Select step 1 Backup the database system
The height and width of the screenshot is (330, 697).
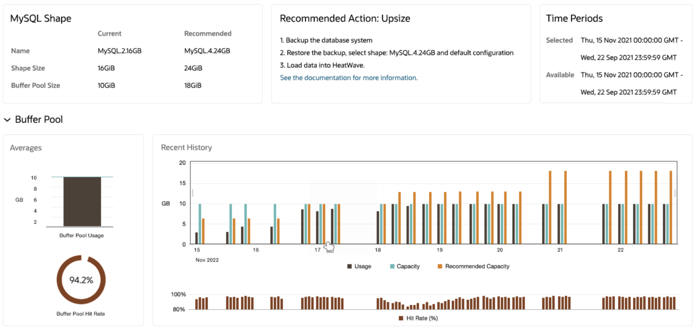click(x=326, y=40)
